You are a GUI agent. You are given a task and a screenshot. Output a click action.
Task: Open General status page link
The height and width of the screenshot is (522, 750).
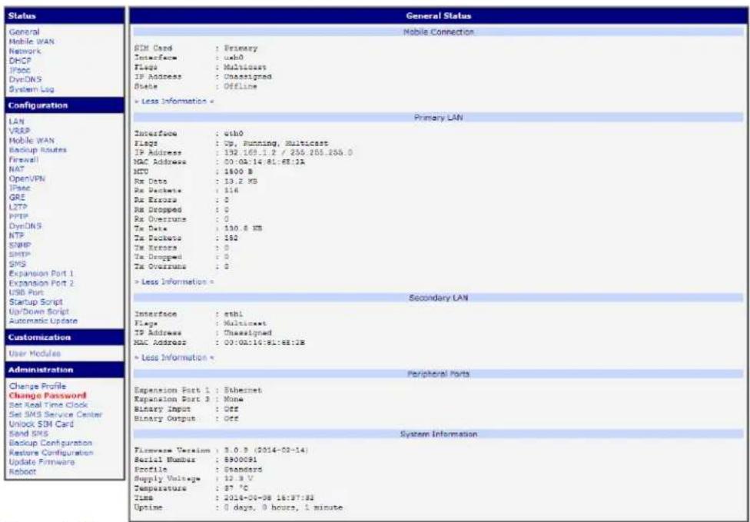tap(24, 32)
